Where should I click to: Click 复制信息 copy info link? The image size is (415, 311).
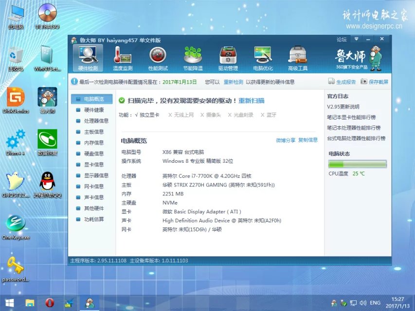pyautogui.click(x=308, y=140)
